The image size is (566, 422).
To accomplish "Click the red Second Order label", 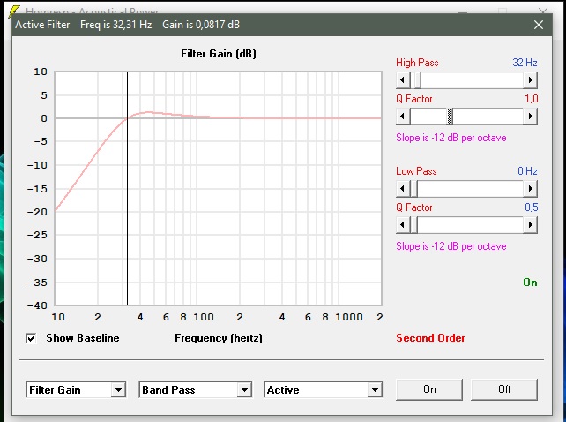I will pos(430,338).
